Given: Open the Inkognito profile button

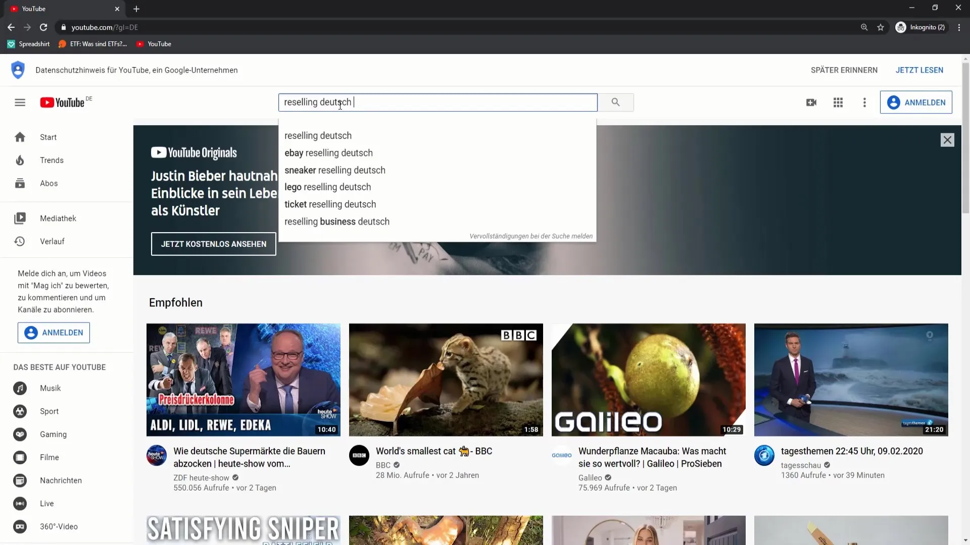Looking at the screenshot, I should 920,27.
